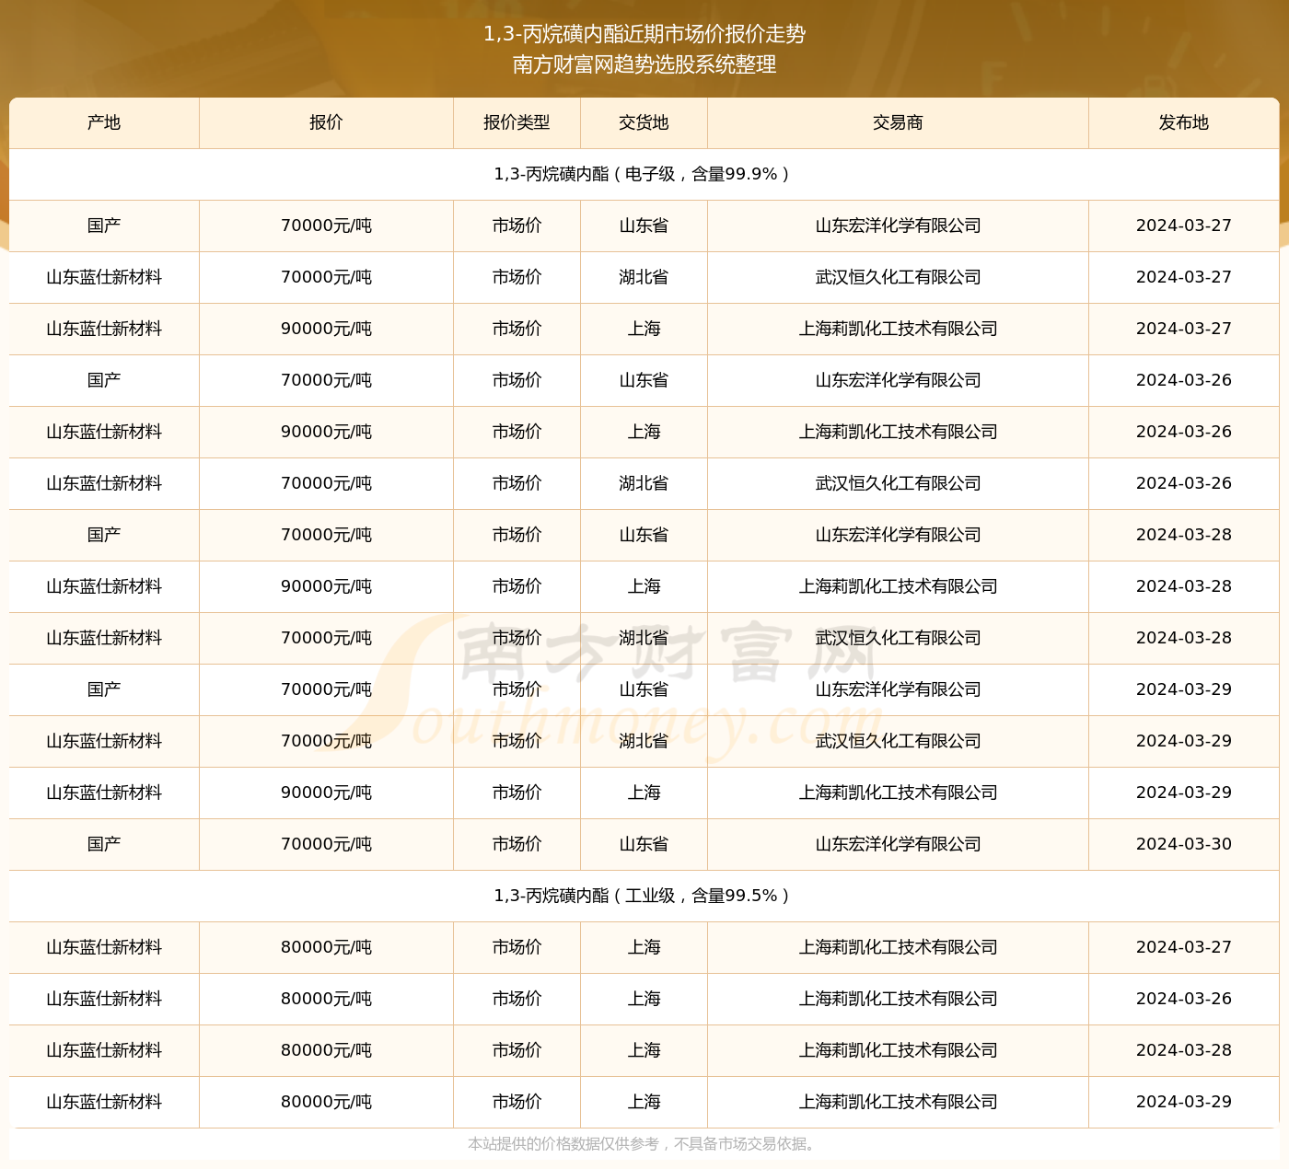Click 湖北省 in the 2024-03-27 row
This screenshot has width=1289, height=1169.
644,277
